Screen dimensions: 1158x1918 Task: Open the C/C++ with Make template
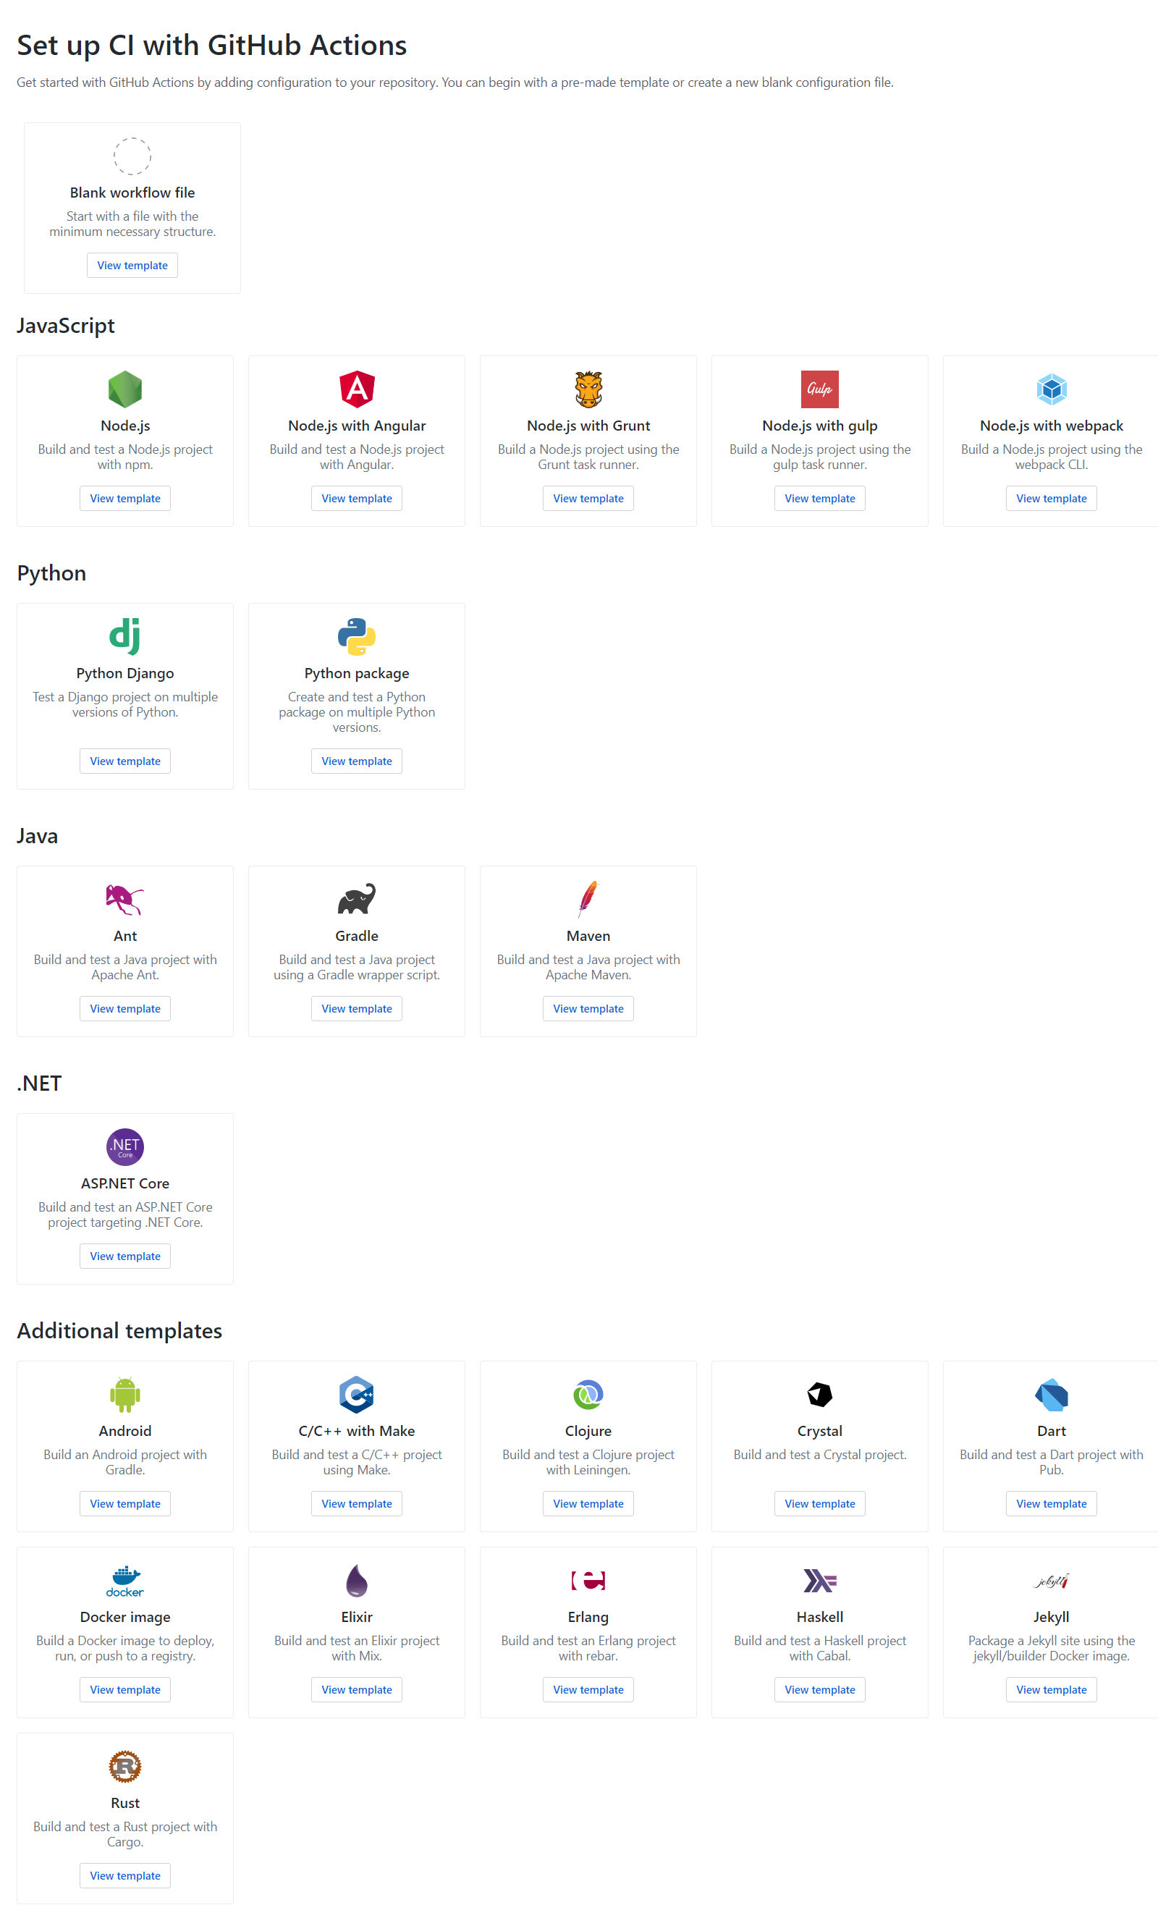click(x=358, y=1504)
